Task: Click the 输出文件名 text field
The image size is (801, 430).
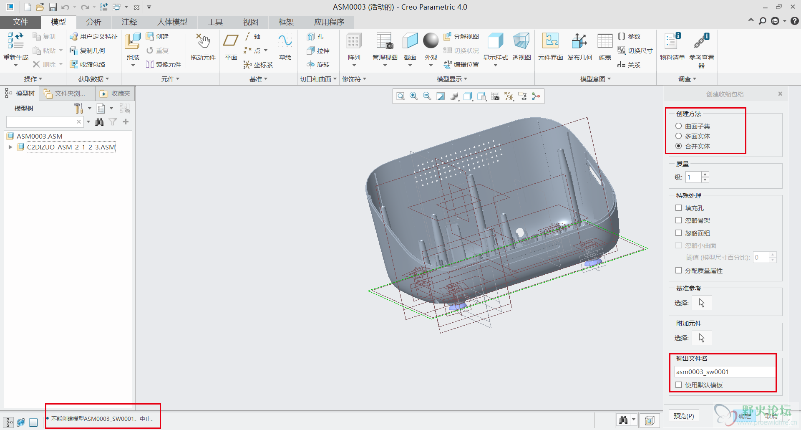Action: pos(724,372)
